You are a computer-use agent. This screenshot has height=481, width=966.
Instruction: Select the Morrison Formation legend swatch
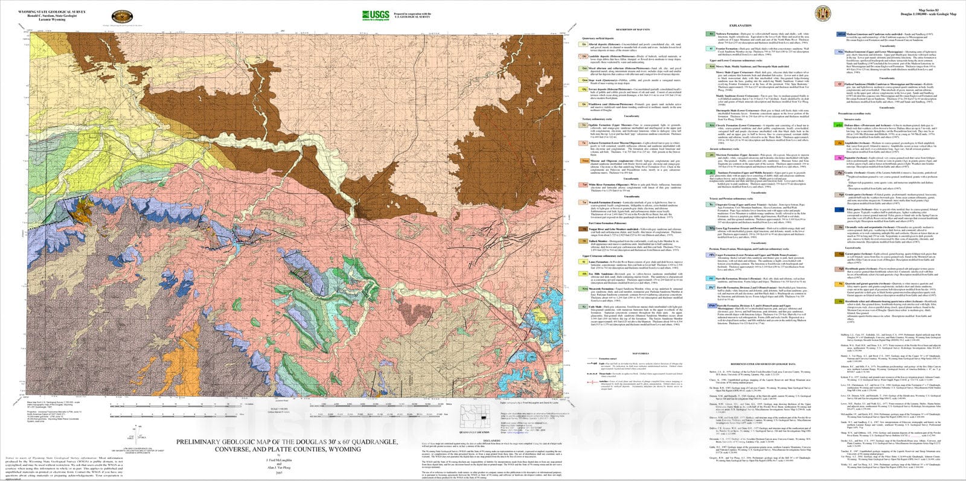[x=712, y=154]
